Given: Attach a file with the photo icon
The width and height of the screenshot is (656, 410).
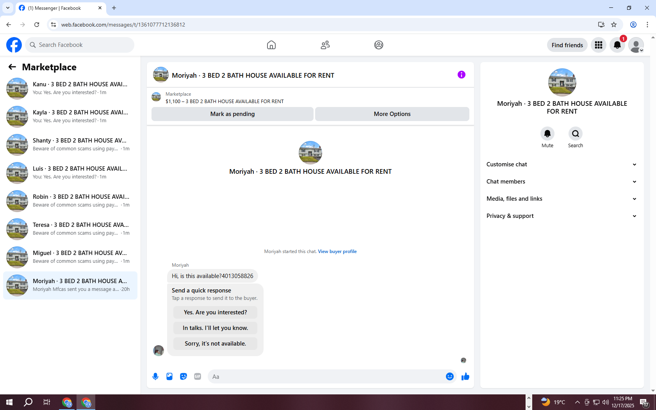Looking at the screenshot, I should [169, 376].
